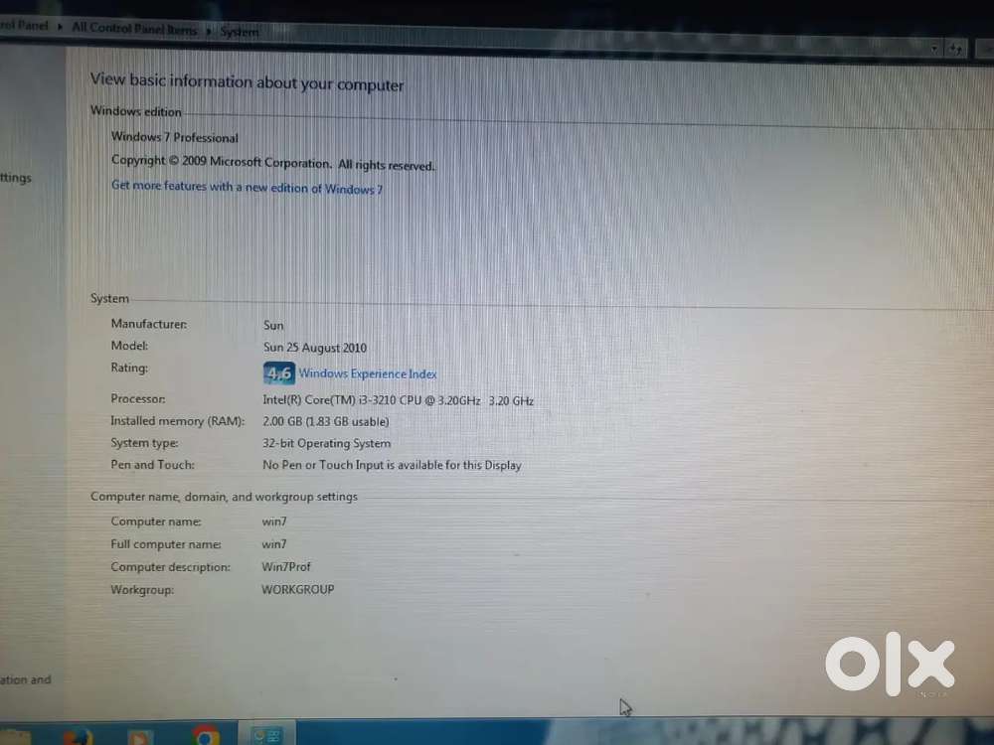
Task: Click the System breadcrumb segment
Action: tap(240, 32)
